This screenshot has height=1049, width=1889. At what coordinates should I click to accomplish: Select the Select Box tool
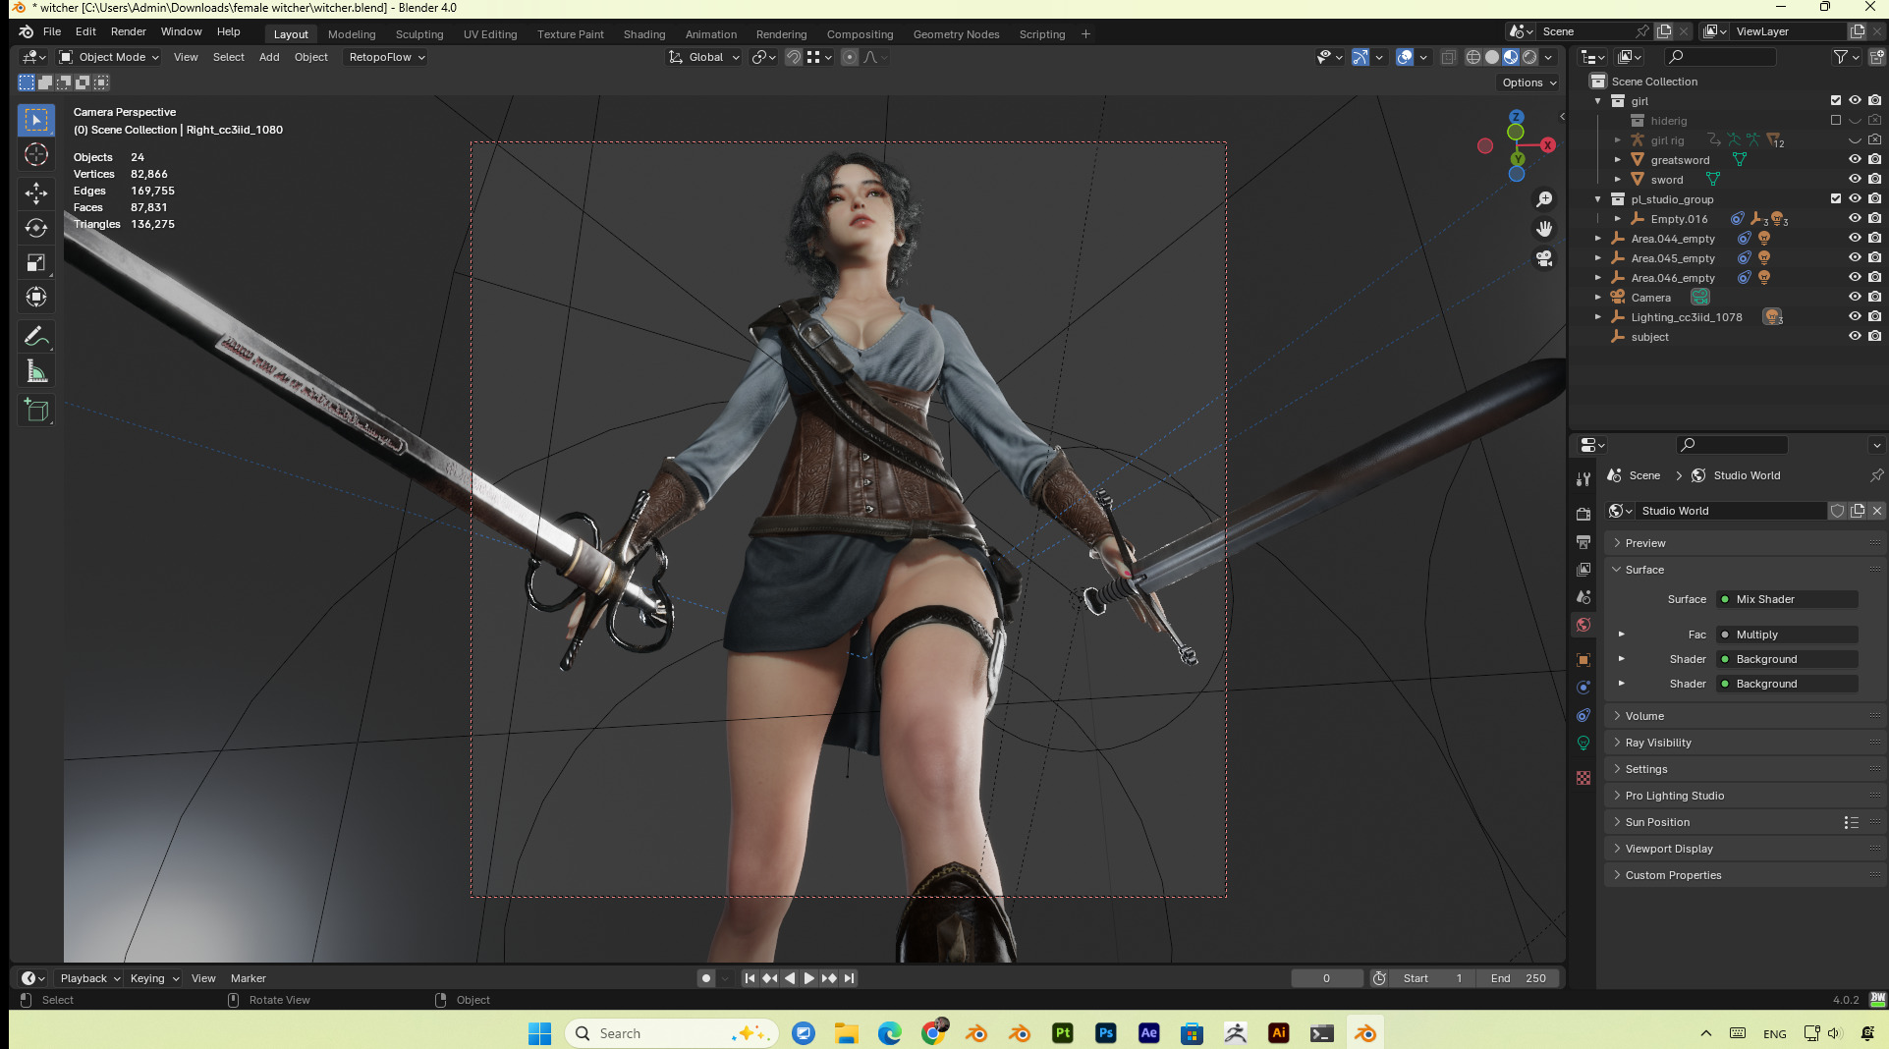(36, 120)
